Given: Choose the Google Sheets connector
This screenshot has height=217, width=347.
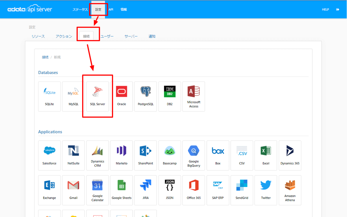Looking at the screenshot, I should click(121, 190).
